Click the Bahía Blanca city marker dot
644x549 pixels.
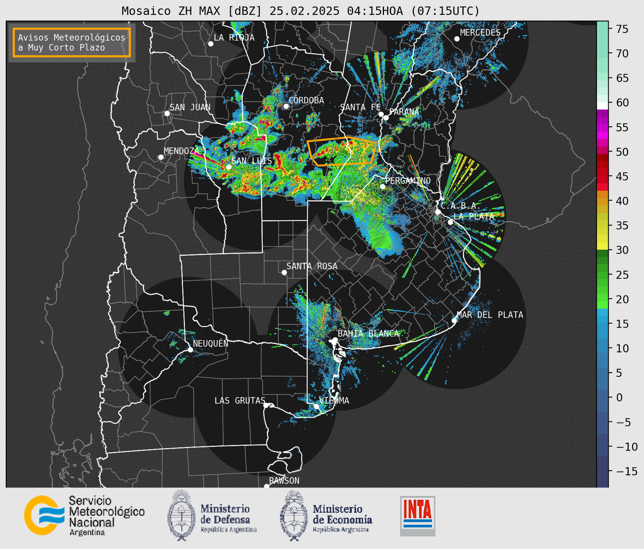point(335,340)
